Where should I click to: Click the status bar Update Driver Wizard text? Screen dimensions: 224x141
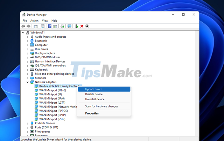56,140
